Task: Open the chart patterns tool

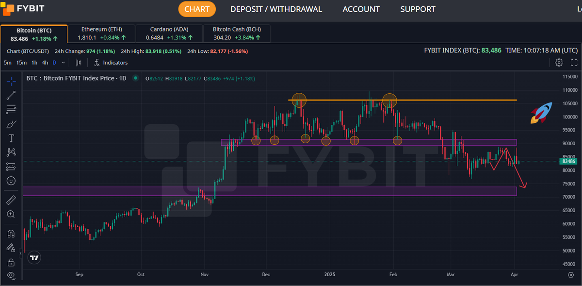Action: tap(11, 152)
